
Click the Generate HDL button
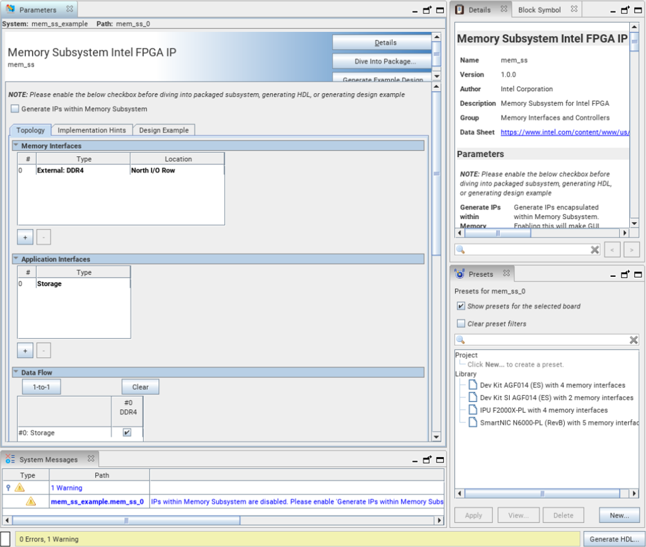(614, 539)
